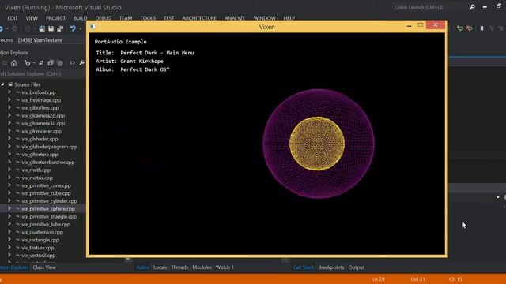Expand the vix_bmfont.cpp tree node
This screenshot has width=506, height=284.
tap(9, 92)
